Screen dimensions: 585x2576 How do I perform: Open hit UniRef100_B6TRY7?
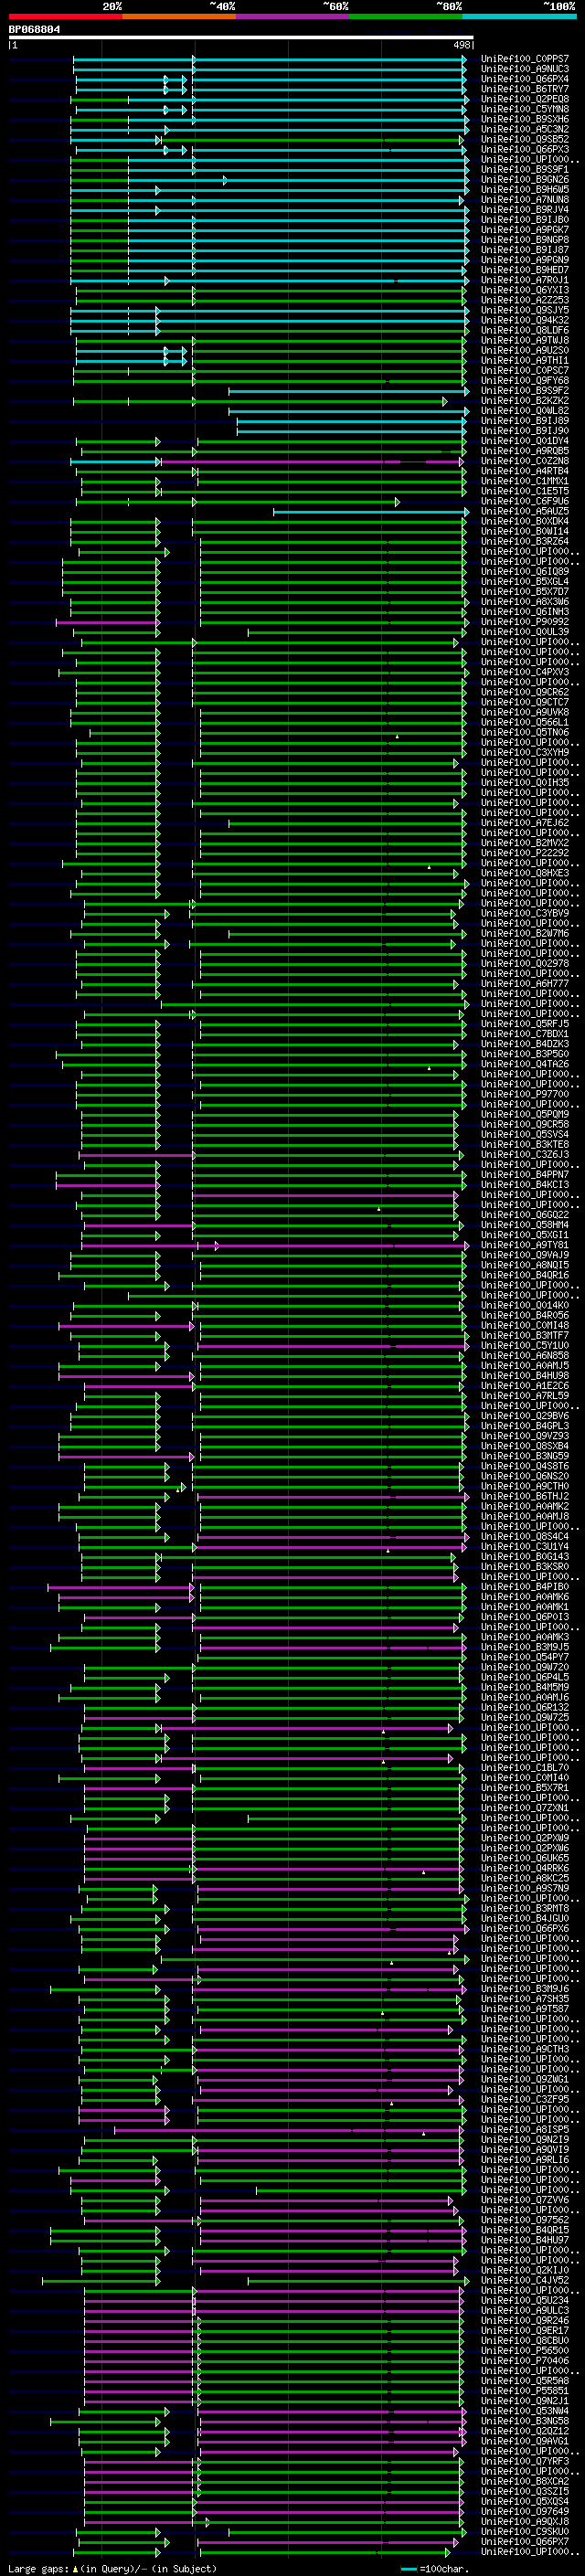coord(525,89)
